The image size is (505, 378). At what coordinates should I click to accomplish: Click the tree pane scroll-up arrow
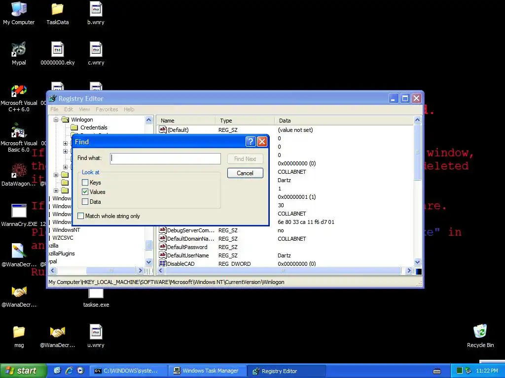(x=148, y=120)
